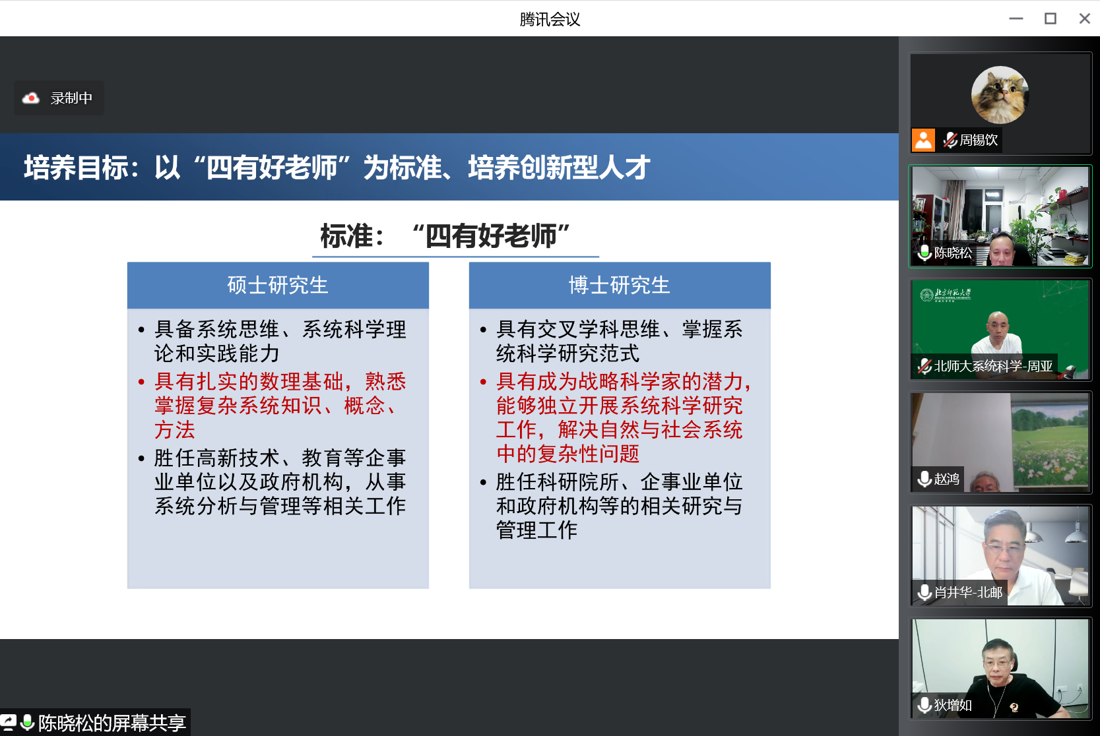The image size is (1100, 736).
Task: Click the muted microphone icon for 周锡饮
Action: tap(950, 140)
